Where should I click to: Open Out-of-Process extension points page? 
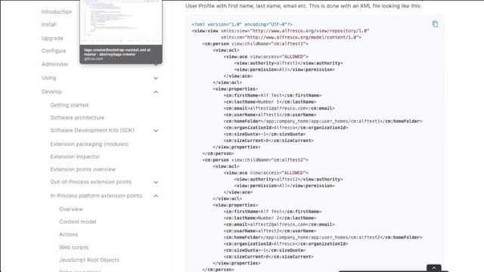pos(91,182)
